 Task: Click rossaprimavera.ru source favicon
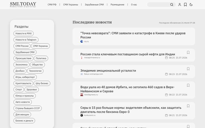coord(82,57)
